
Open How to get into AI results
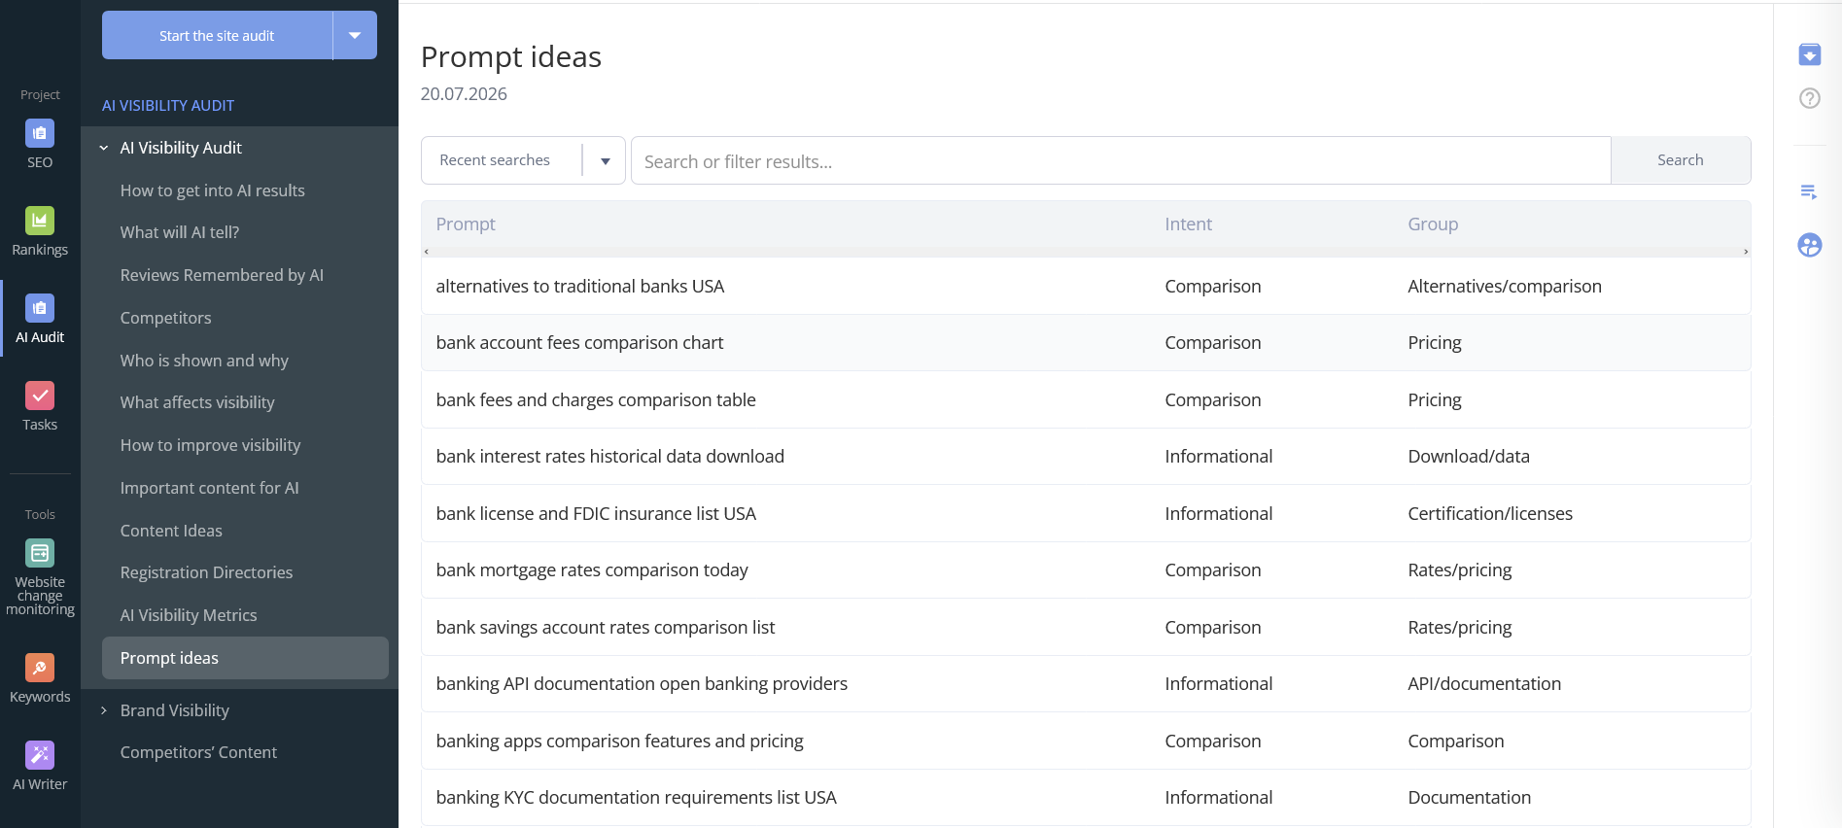pyautogui.click(x=212, y=190)
